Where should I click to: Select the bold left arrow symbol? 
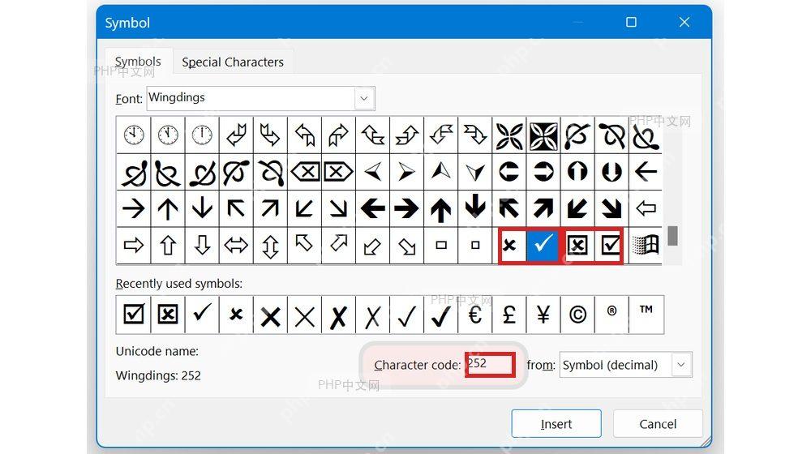pyautogui.click(x=372, y=208)
